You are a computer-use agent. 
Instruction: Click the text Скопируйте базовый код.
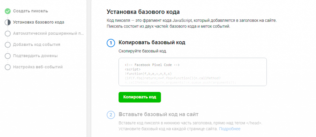tap(143, 51)
